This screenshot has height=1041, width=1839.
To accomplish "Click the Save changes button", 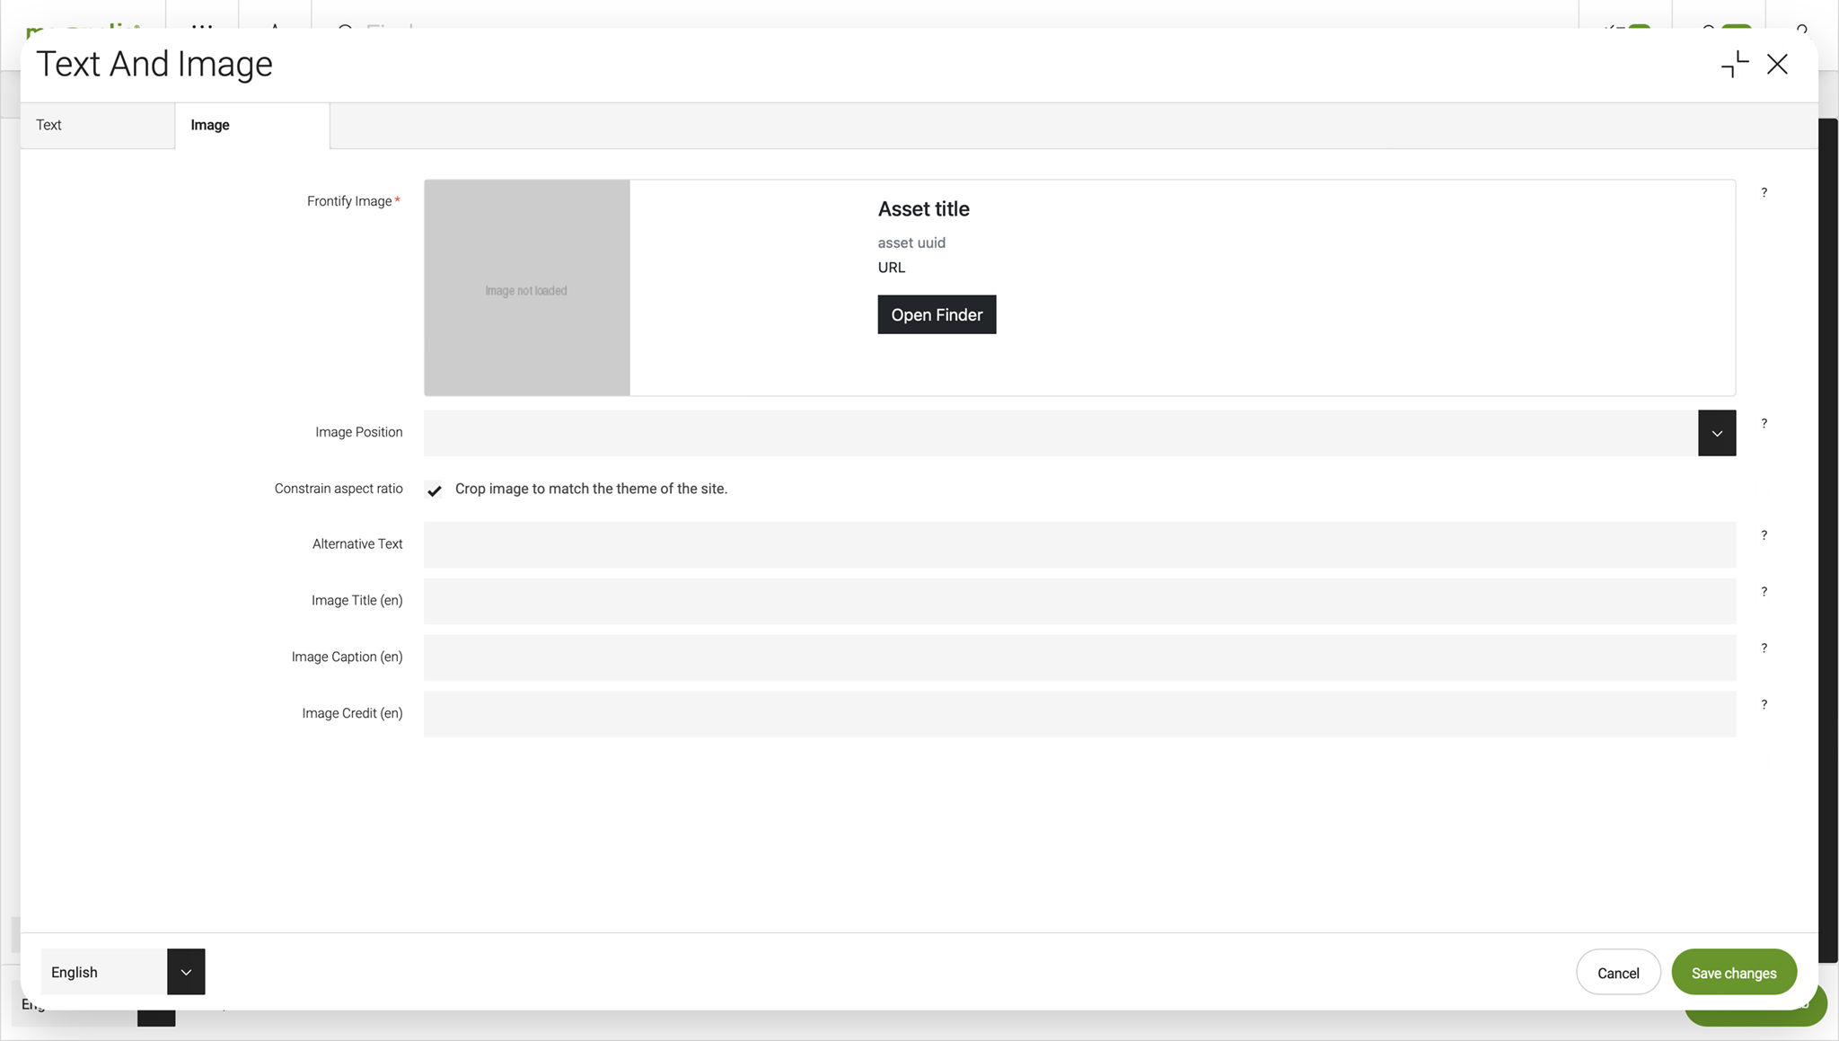I will [x=1733, y=972].
